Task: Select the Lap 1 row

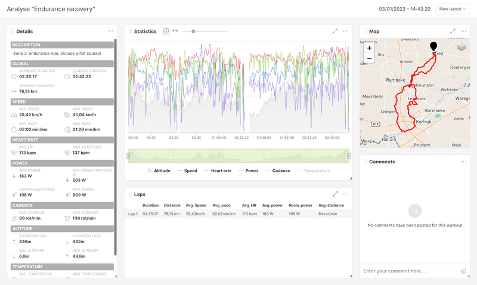Action: (237, 213)
